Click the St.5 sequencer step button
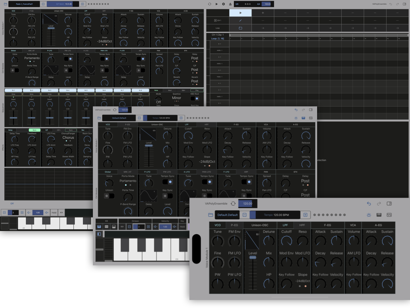Viewport: 410px width, 308px height. pyautogui.click(x=86, y=90)
